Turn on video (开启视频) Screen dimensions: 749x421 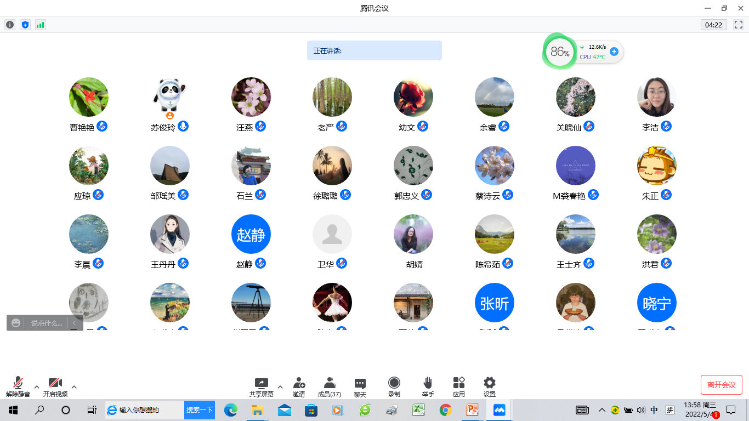coord(55,386)
